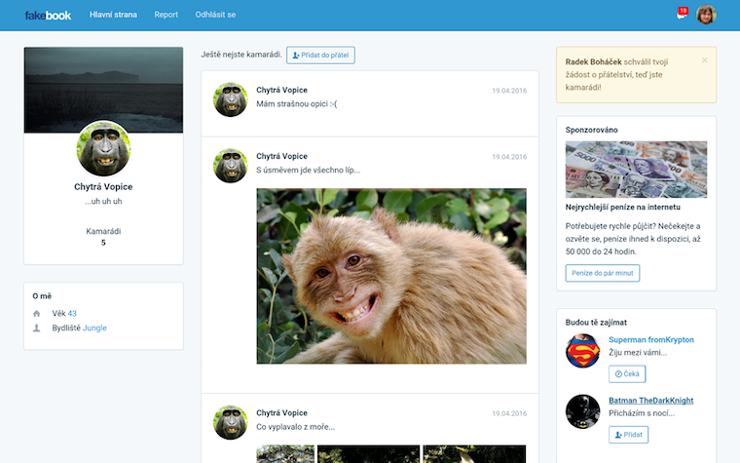Click the Kamarádi count 5
Screen dimensions: 740x463
tap(103, 243)
